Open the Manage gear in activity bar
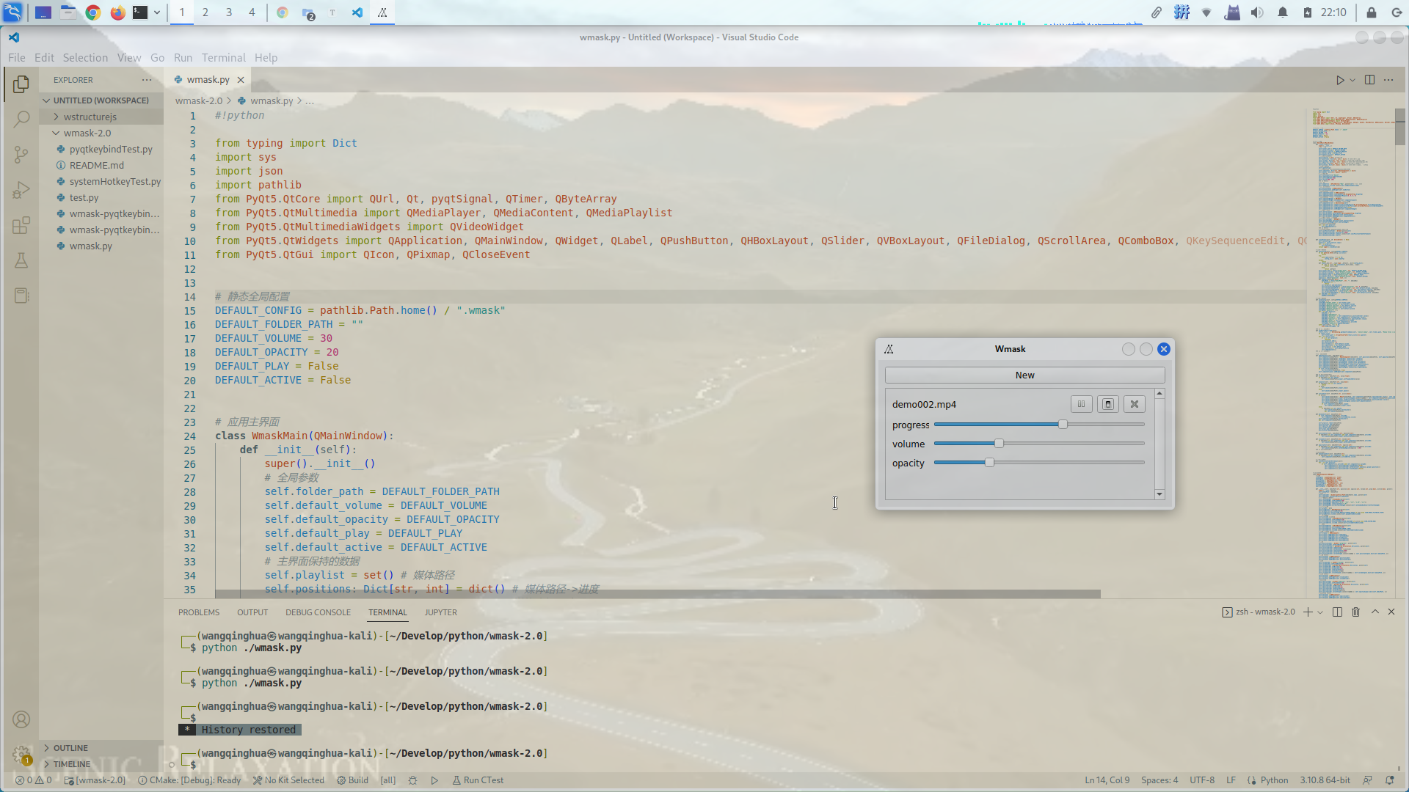The height and width of the screenshot is (792, 1409). click(x=21, y=755)
